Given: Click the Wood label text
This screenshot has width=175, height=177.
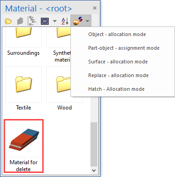Looking at the screenshot, I should pyautogui.click(x=65, y=108).
